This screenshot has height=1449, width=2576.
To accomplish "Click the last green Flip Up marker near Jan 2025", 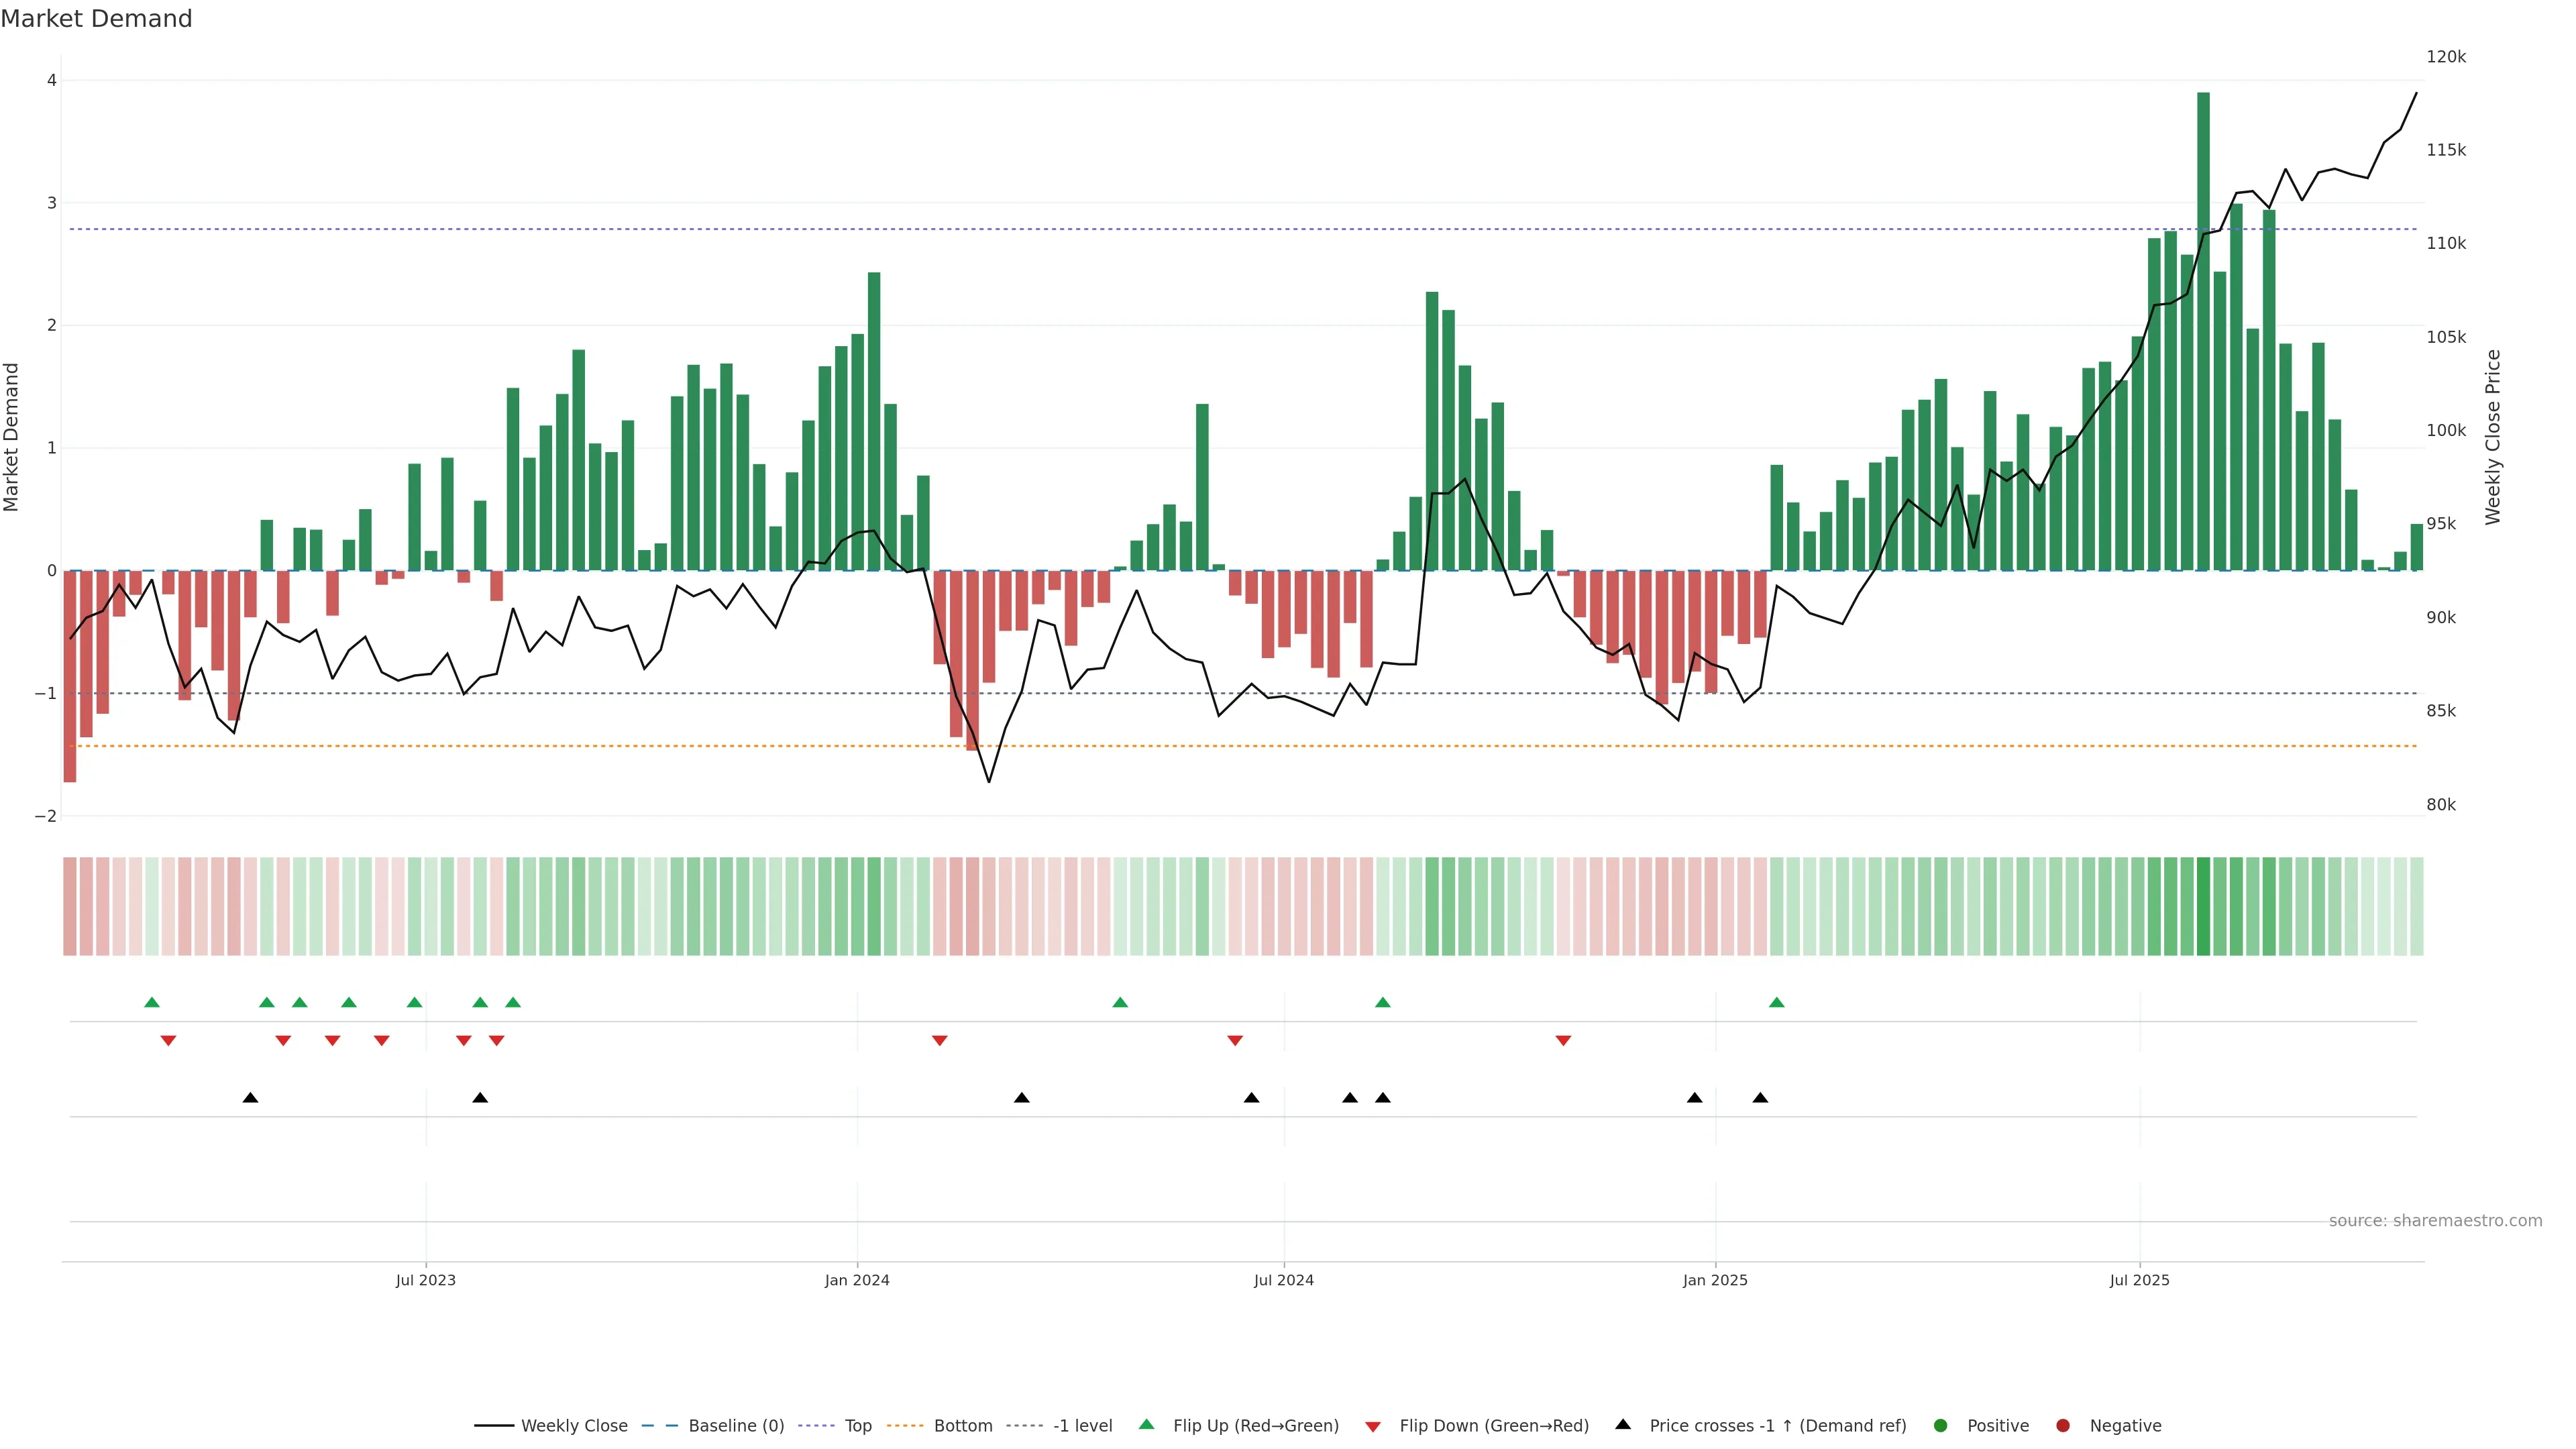I will [1776, 1002].
